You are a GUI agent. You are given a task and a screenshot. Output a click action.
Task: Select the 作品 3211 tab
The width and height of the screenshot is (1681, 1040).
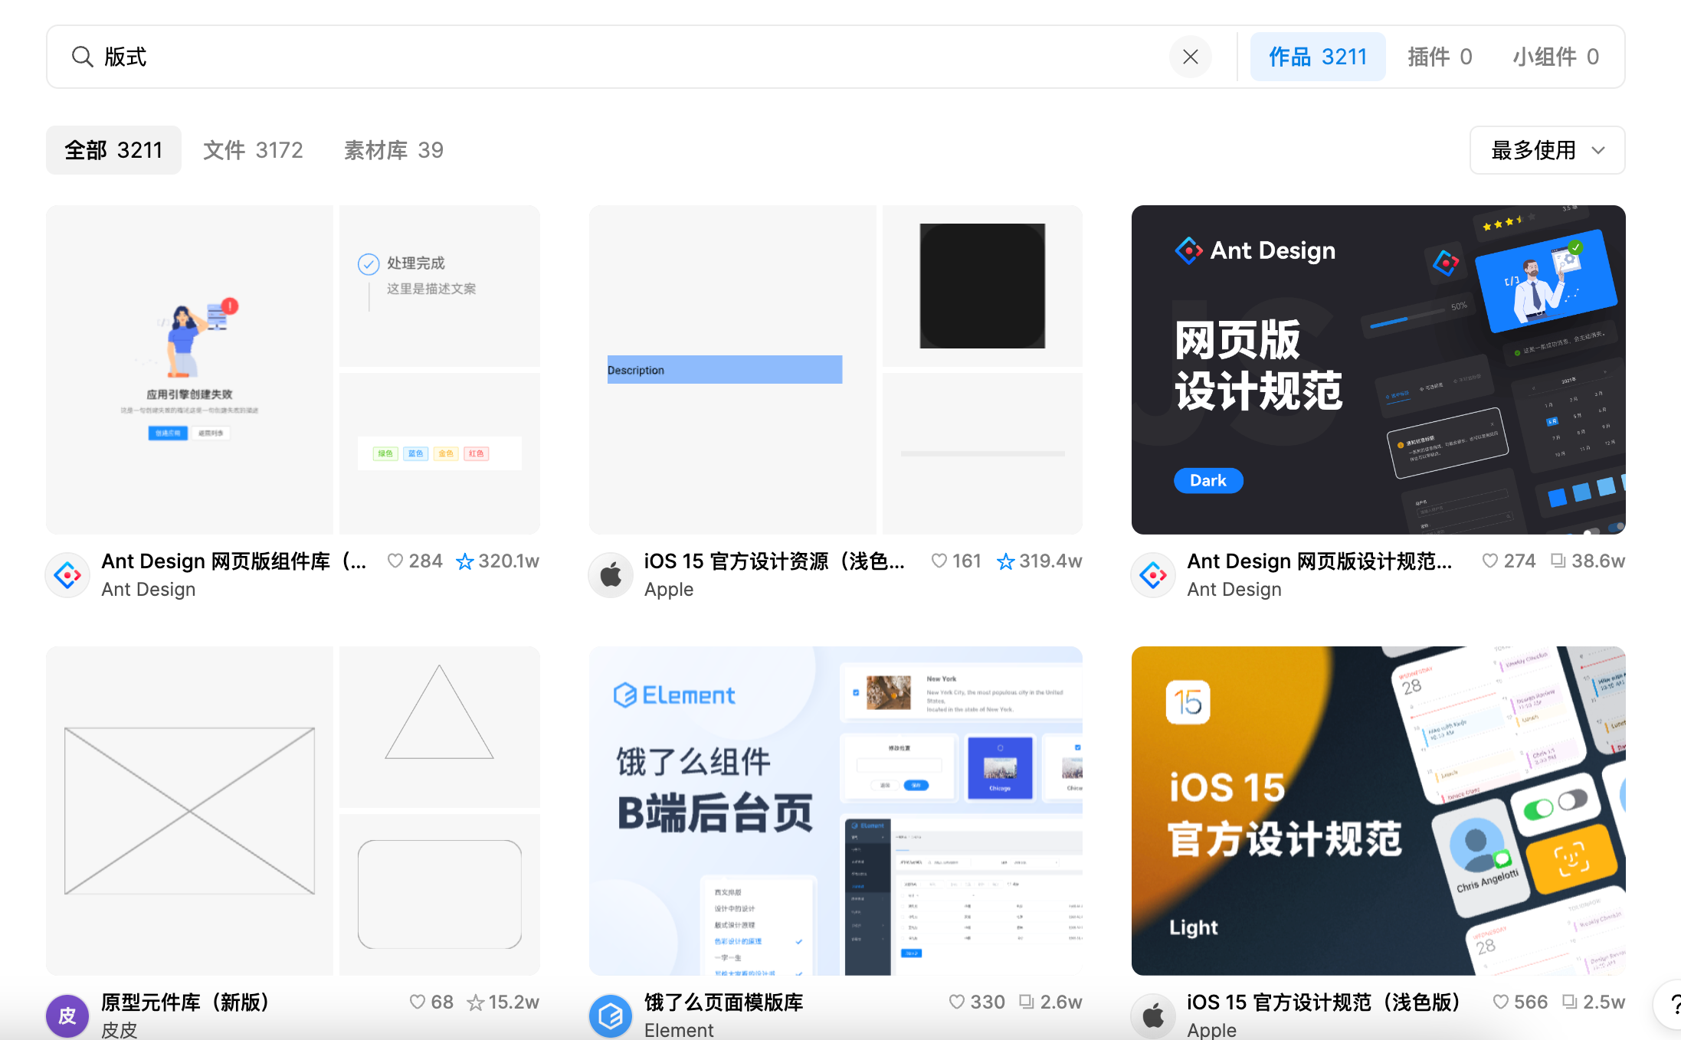tap(1318, 57)
